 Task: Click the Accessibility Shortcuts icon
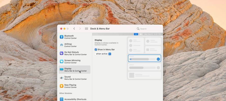pyautogui.click(x=62, y=99)
